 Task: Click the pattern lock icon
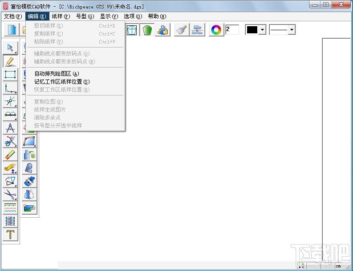tap(162, 30)
